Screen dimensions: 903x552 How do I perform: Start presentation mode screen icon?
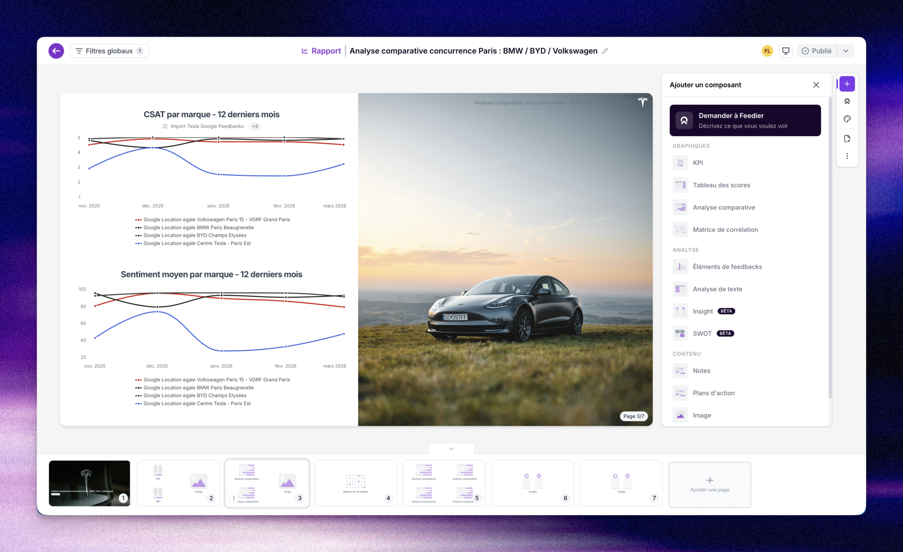786,51
